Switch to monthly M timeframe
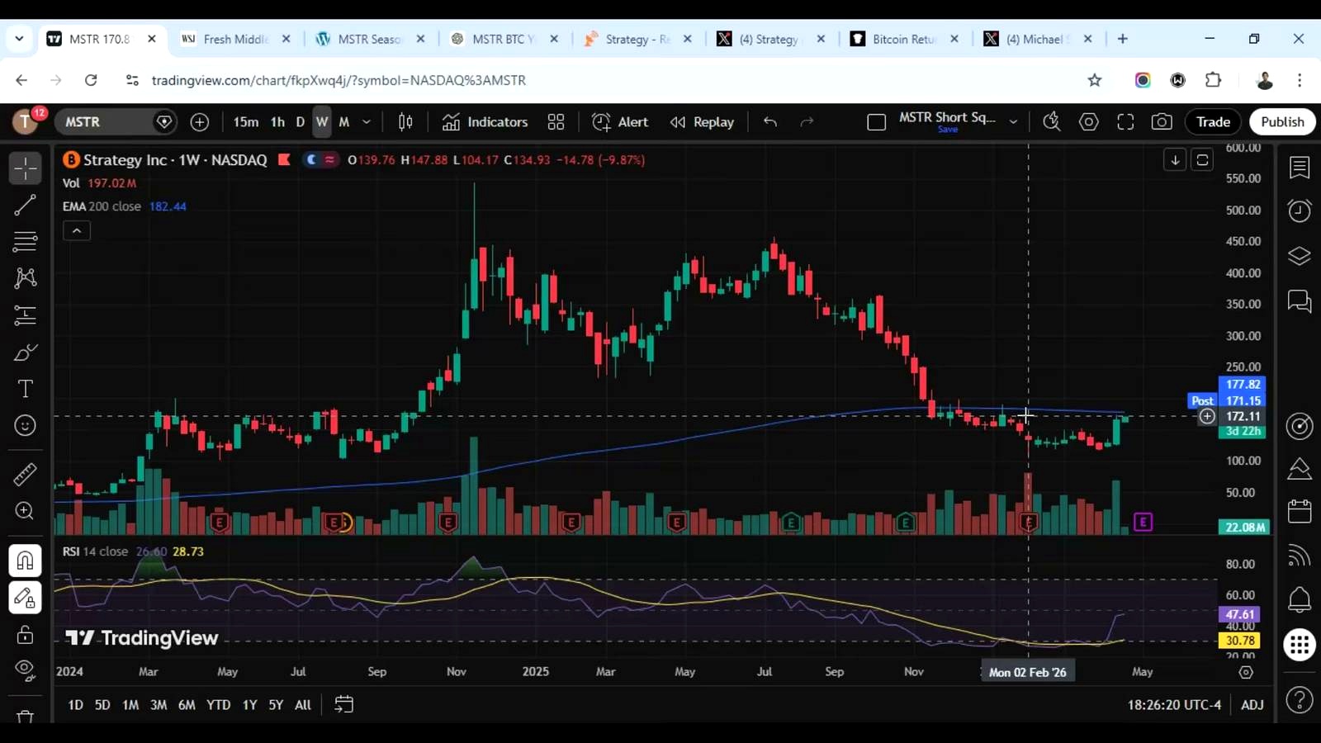 [x=344, y=122]
